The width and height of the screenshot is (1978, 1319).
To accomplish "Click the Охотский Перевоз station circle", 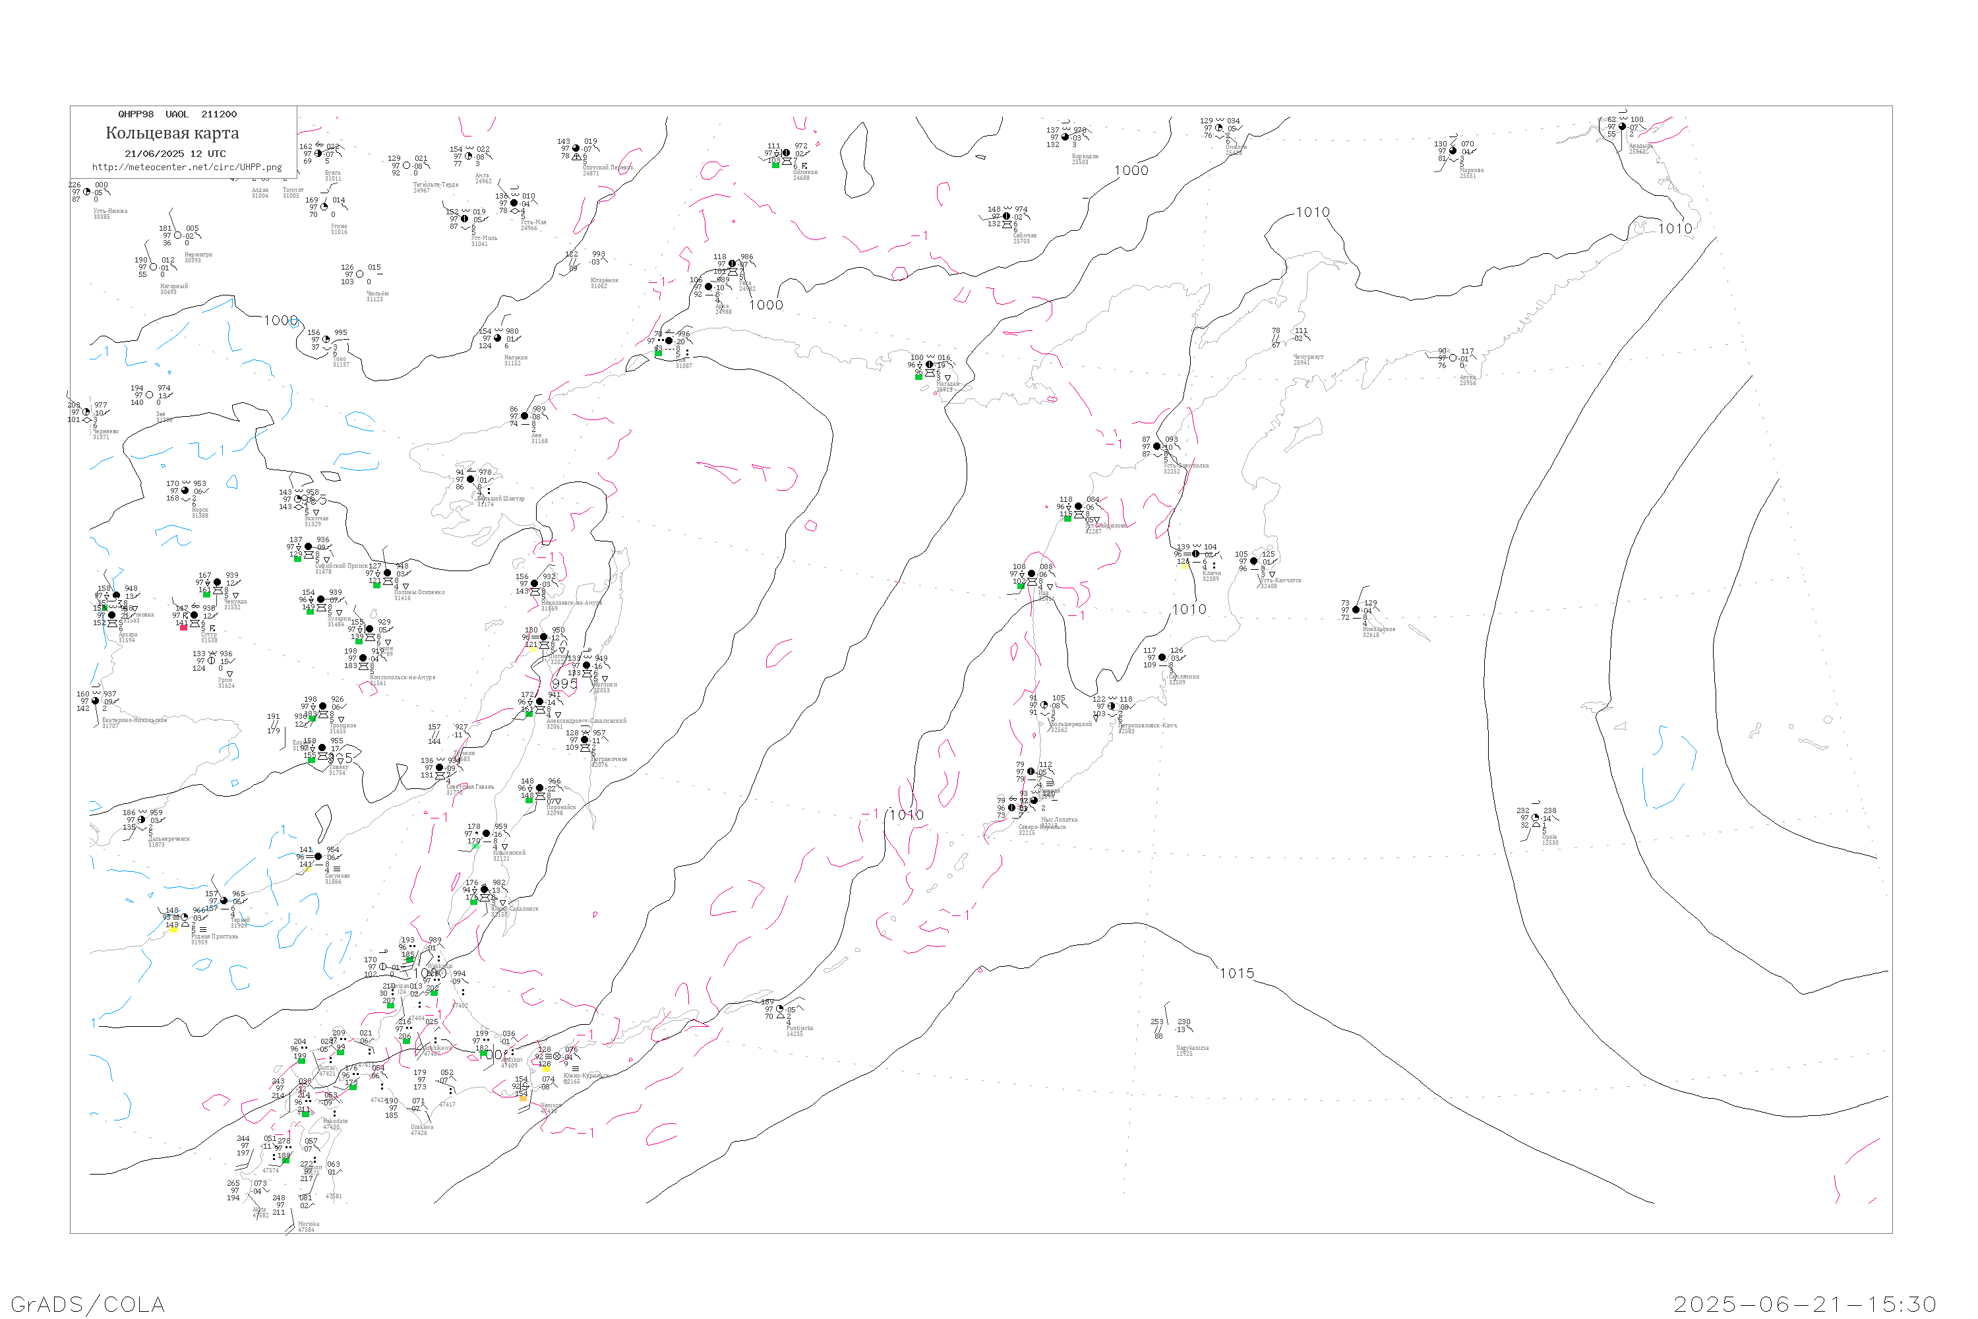I will coord(576,149).
